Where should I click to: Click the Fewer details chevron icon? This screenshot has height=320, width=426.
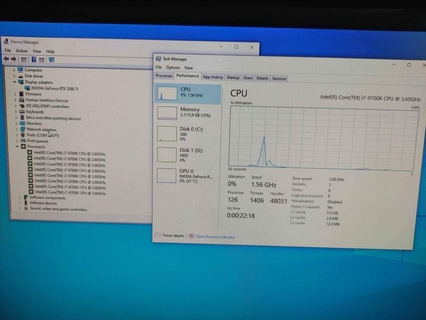pyautogui.click(x=158, y=235)
